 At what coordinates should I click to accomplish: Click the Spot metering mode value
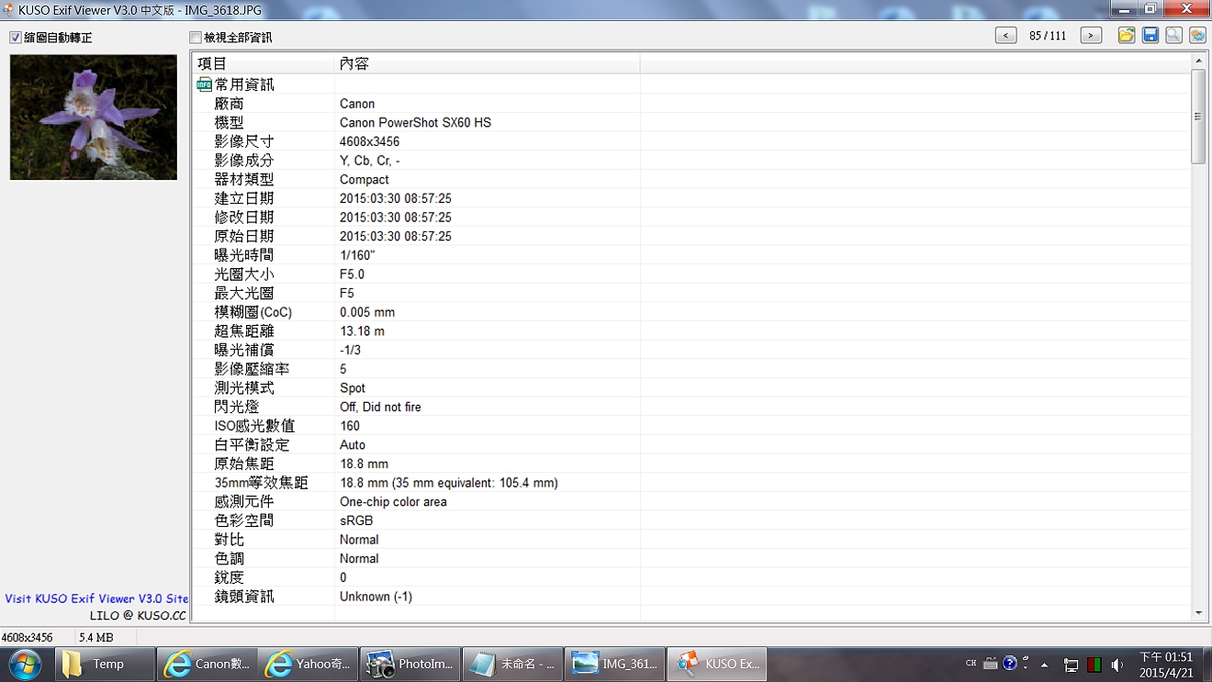coord(353,388)
